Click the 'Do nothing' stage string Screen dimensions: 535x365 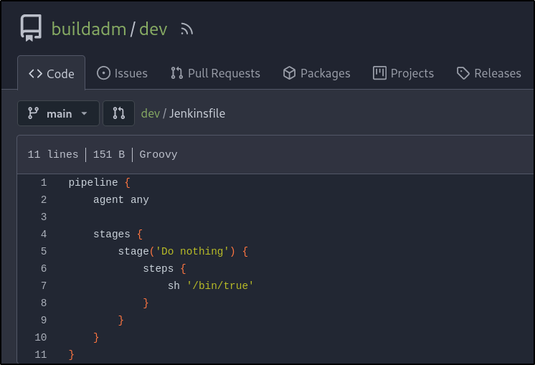click(192, 251)
